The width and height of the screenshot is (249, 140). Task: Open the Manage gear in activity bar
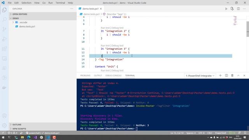[4, 125]
